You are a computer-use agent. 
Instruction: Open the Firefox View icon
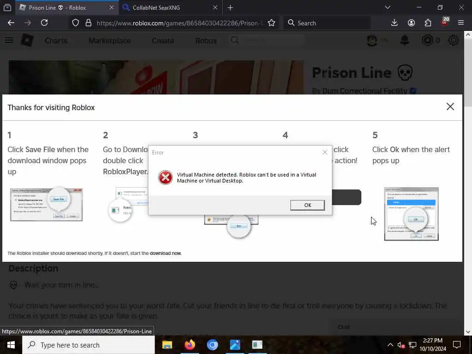click(x=7, y=8)
